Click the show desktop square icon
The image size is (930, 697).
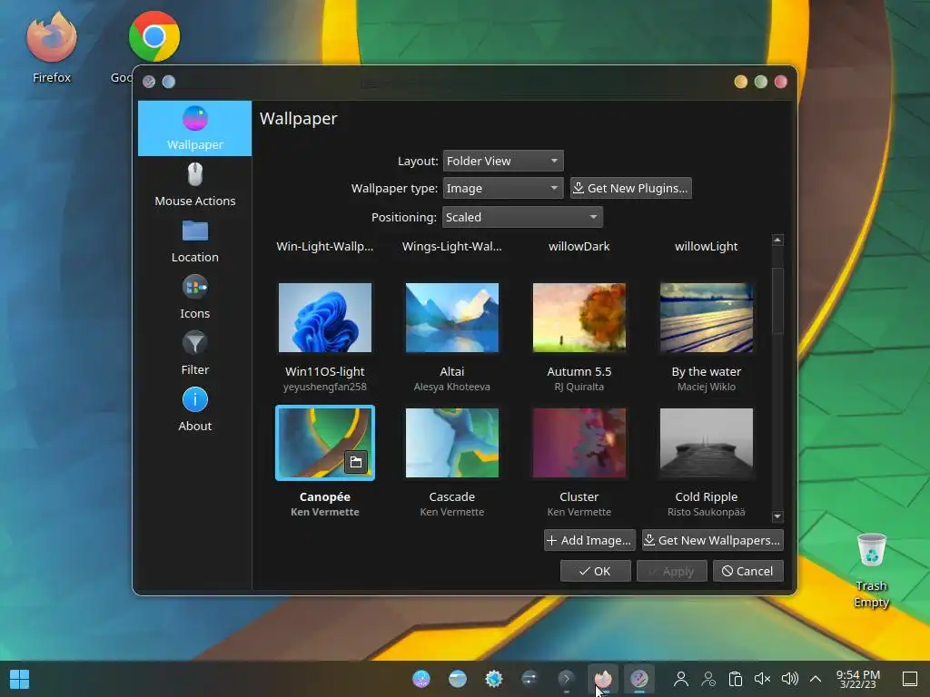pos(910,679)
